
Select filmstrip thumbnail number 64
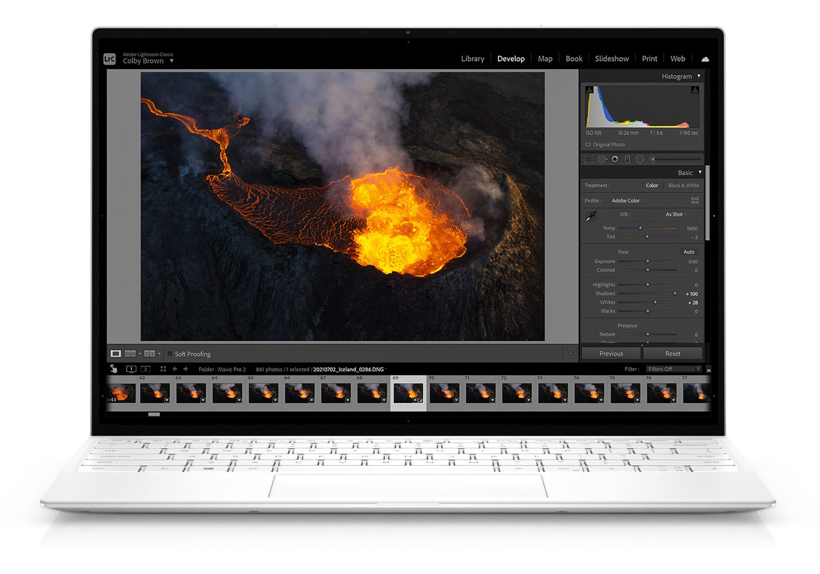tap(227, 392)
